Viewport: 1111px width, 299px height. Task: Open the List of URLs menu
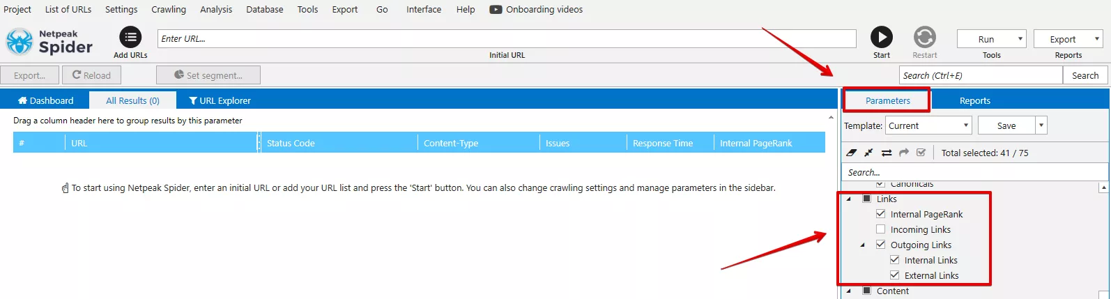point(68,9)
